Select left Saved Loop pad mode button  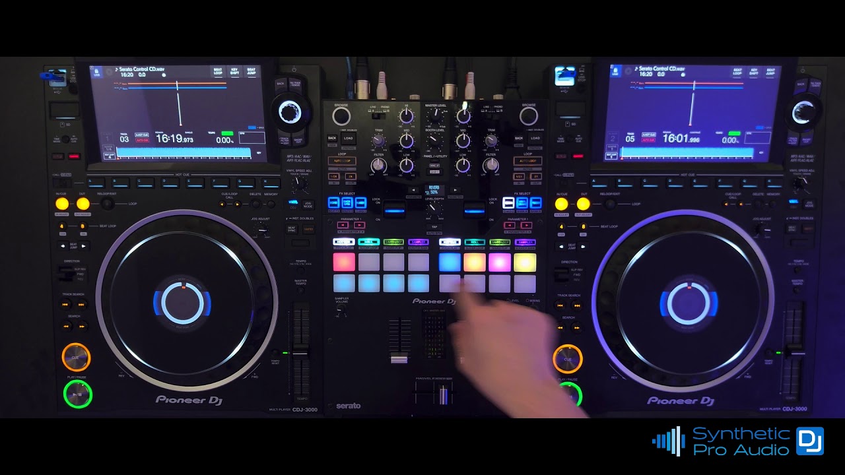point(393,243)
